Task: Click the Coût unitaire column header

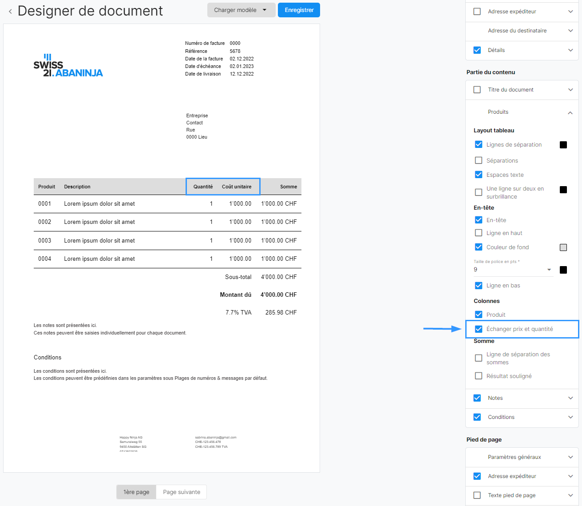Action: (x=237, y=187)
